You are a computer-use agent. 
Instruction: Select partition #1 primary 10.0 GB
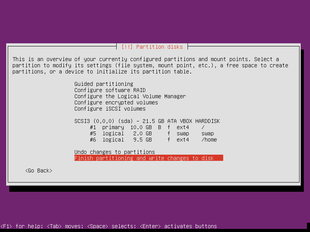(x=147, y=127)
